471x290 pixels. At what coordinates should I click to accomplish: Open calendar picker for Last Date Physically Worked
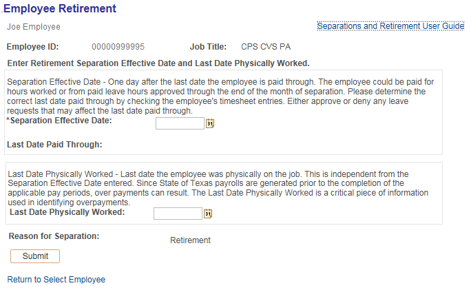[208, 214]
